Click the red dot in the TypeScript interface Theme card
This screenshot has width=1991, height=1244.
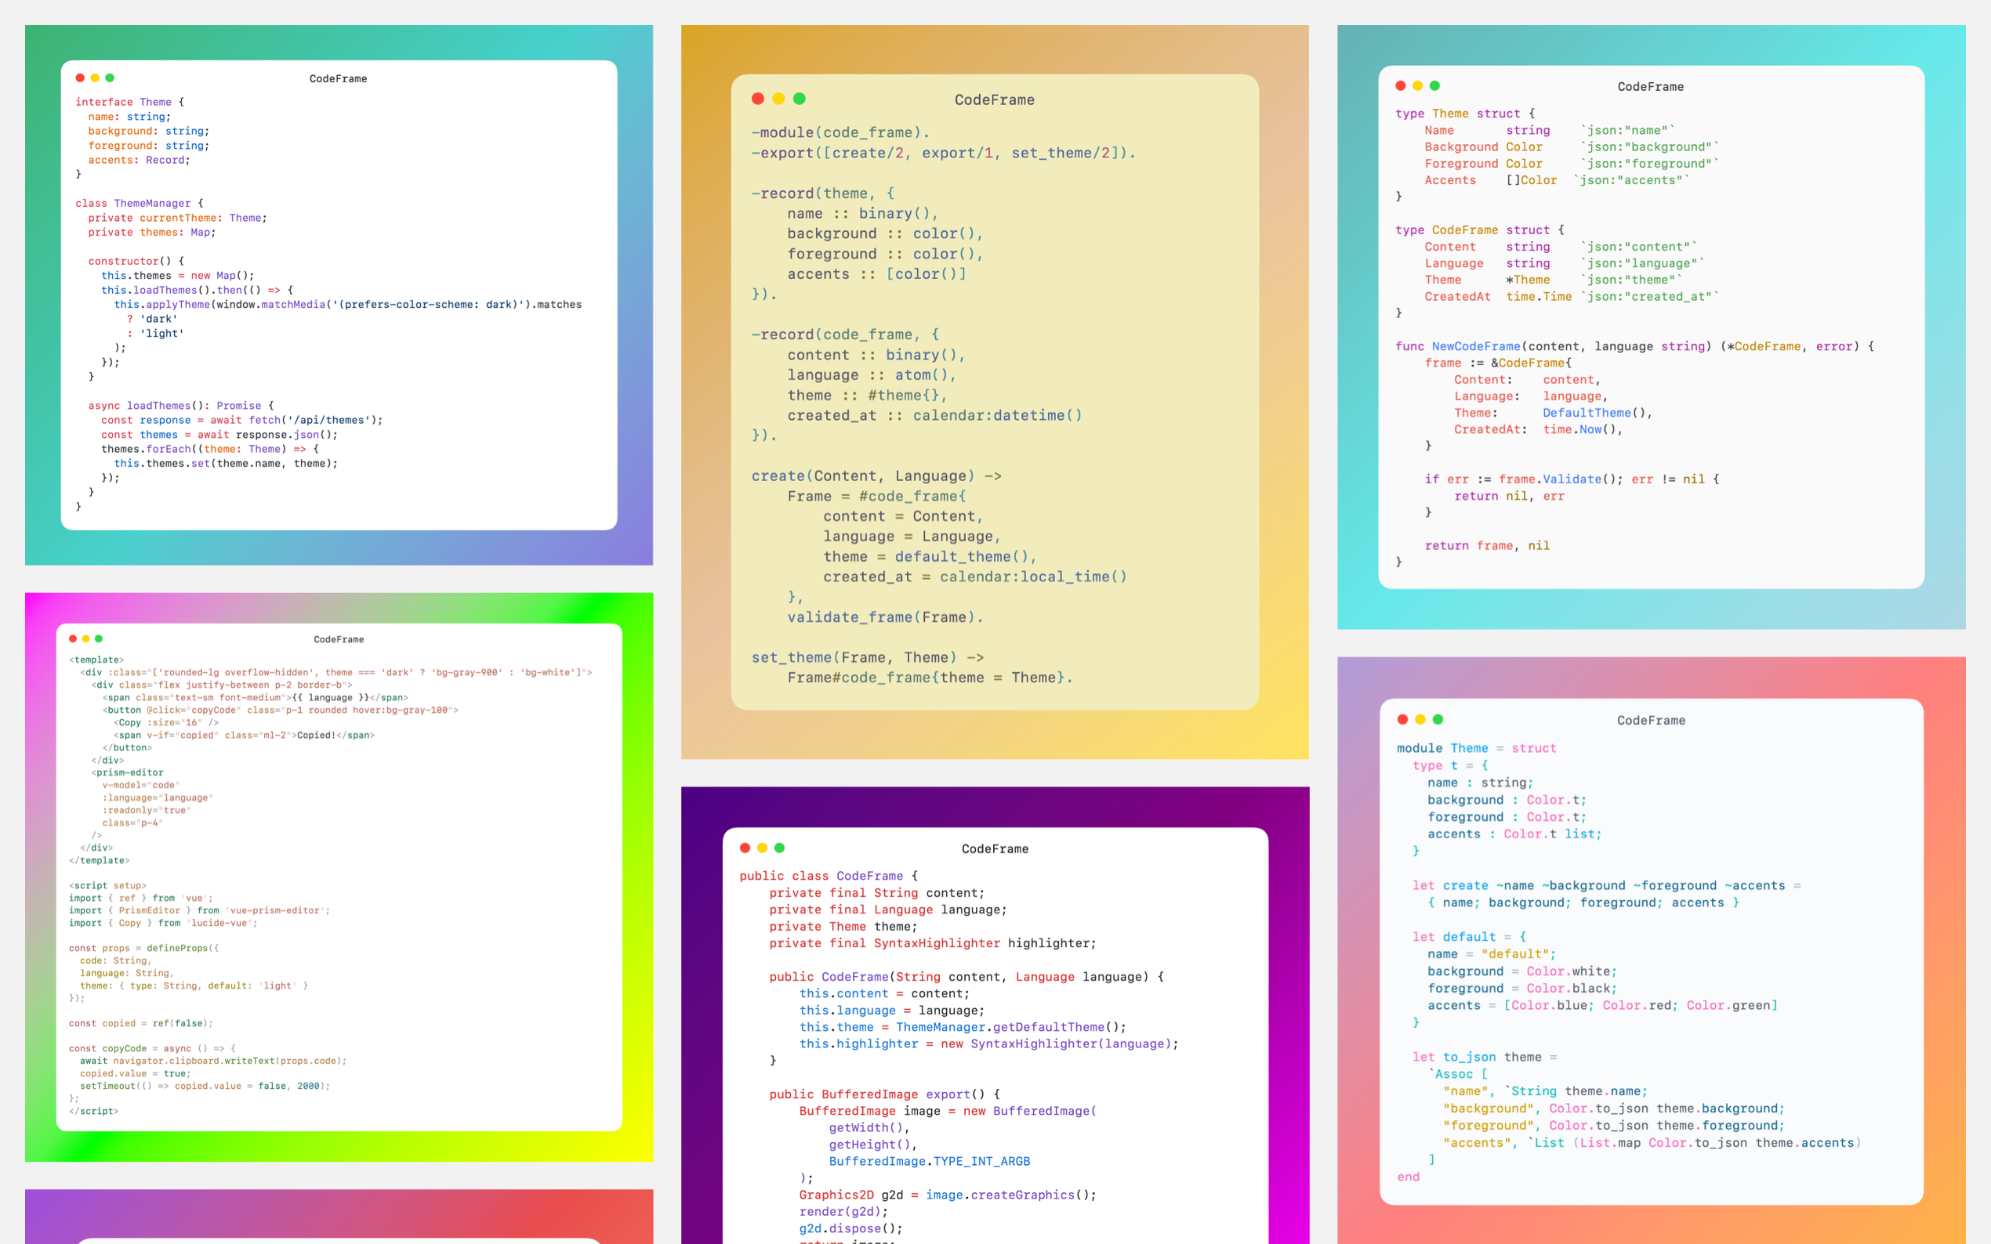click(x=80, y=78)
